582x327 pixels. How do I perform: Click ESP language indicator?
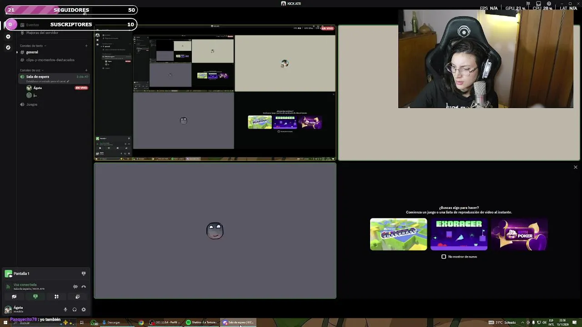pos(551,322)
